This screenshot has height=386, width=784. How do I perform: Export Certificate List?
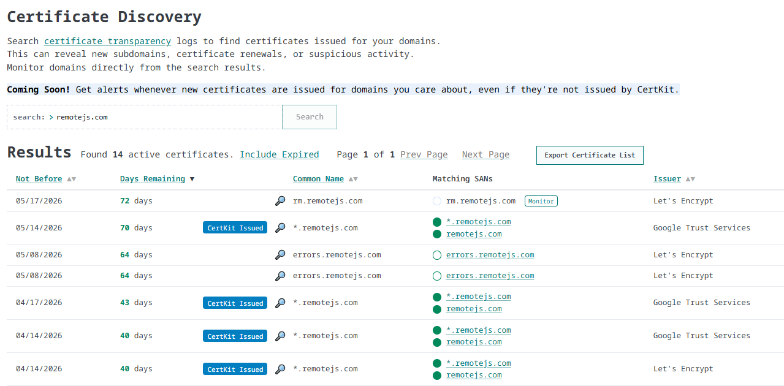pyautogui.click(x=590, y=155)
